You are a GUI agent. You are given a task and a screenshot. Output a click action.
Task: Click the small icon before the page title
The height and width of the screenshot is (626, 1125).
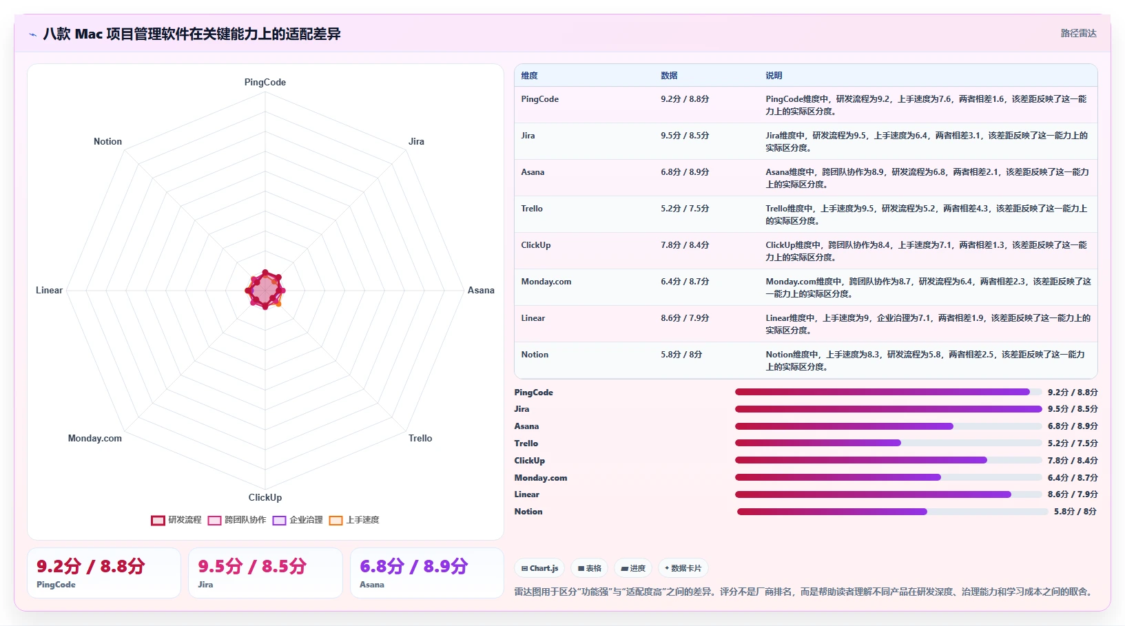click(32, 34)
